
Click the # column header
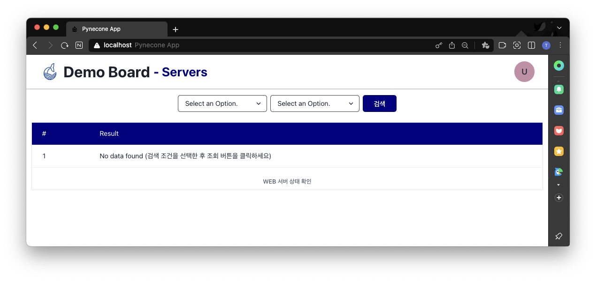(x=44, y=133)
